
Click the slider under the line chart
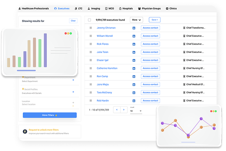coord(188,142)
